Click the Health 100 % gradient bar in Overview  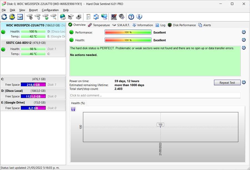(x=128, y=40)
